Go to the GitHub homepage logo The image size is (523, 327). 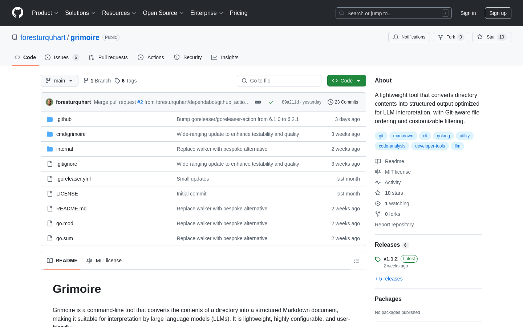tap(17, 13)
